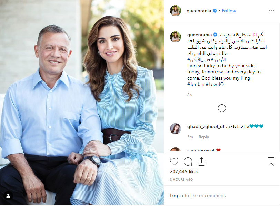
Task: Load more comments with plus circle
Action: 222,108
